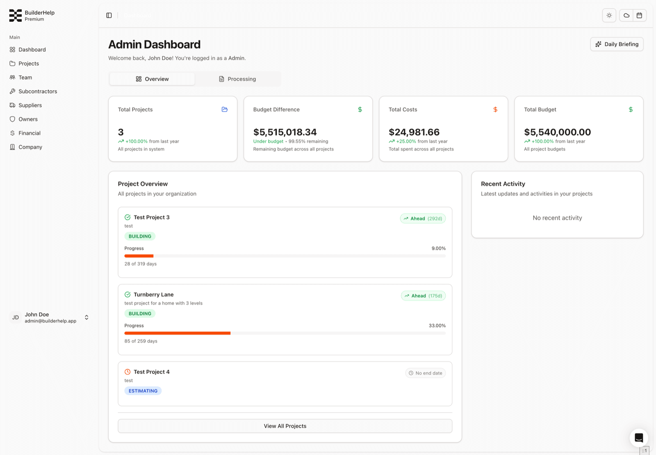Image resolution: width=656 pixels, height=455 pixels.
Task: Click the 9.00% progress value
Action: (x=439, y=248)
